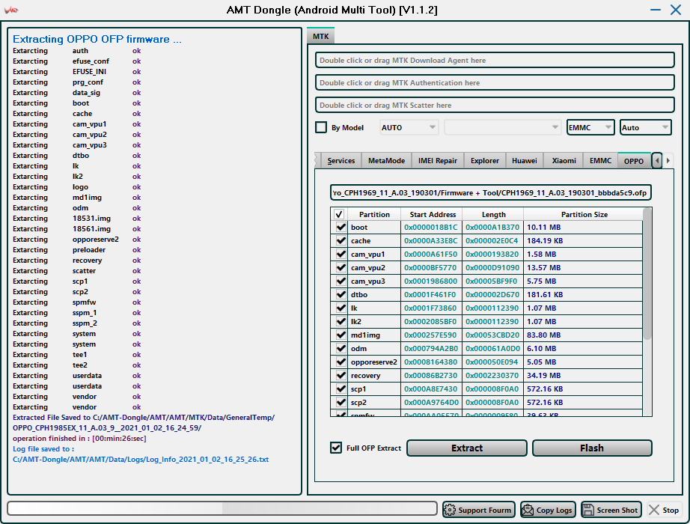This screenshot has width=690, height=524.
Task: Toggle the select-all partitions checkbox
Action: pos(339,214)
